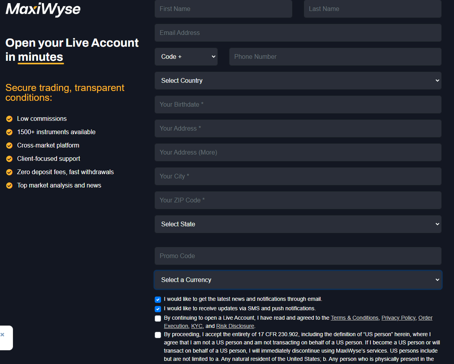Follow the KYC link
The width and height of the screenshot is (454, 364).
[x=197, y=326]
